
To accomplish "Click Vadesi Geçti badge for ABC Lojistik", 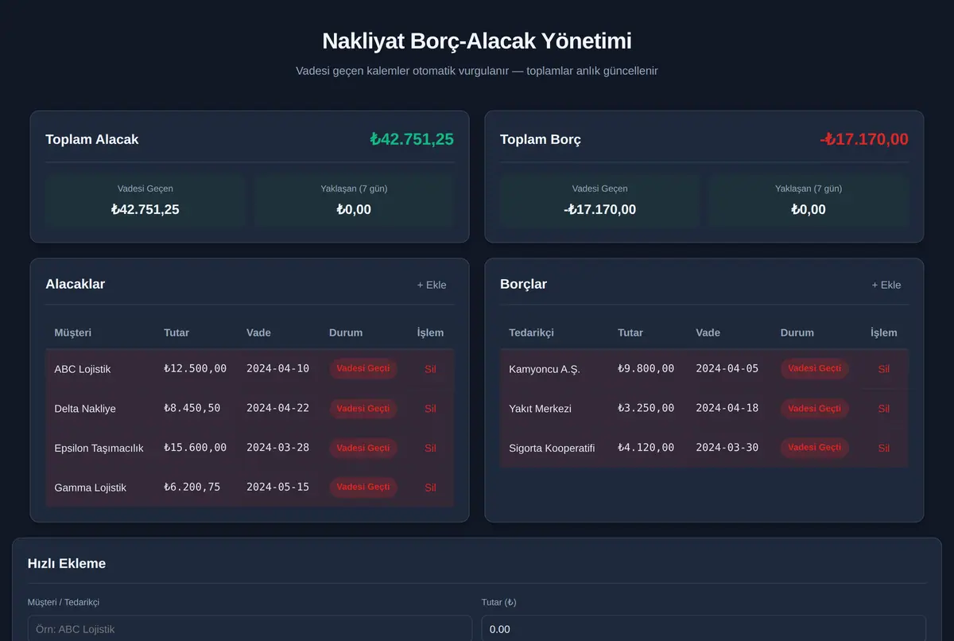I will click(x=363, y=369).
